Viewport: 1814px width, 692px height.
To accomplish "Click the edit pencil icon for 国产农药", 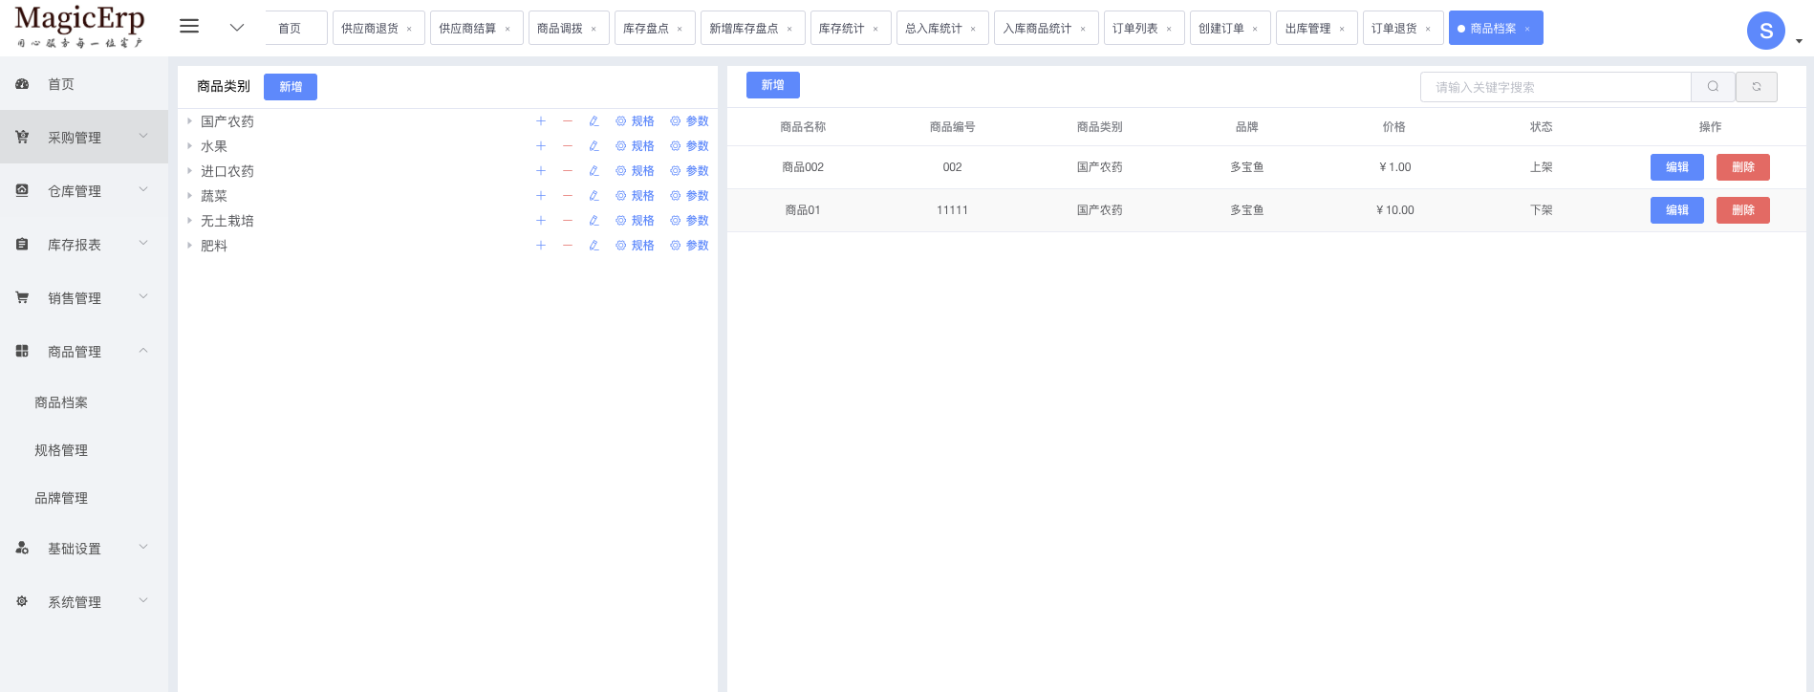I will click(594, 121).
